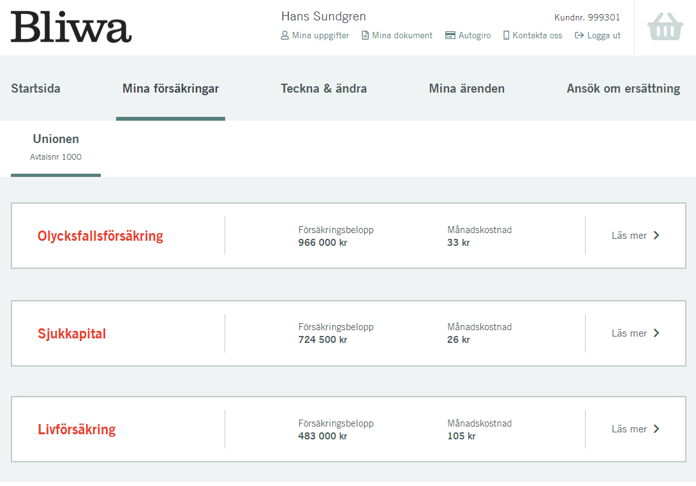Go to the Startsida tab
696x486 pixels.
[x=36, y=88]
